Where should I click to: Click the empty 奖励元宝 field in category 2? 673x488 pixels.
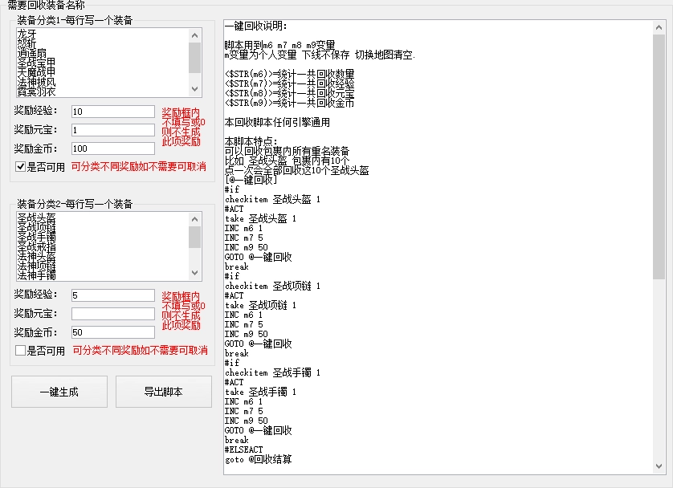(112, 314)
